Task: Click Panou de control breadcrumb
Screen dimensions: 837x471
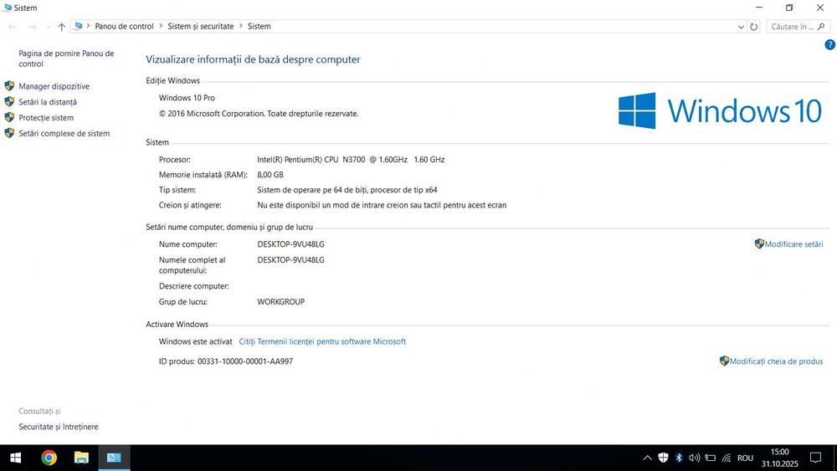Action: tap(124, 26)
